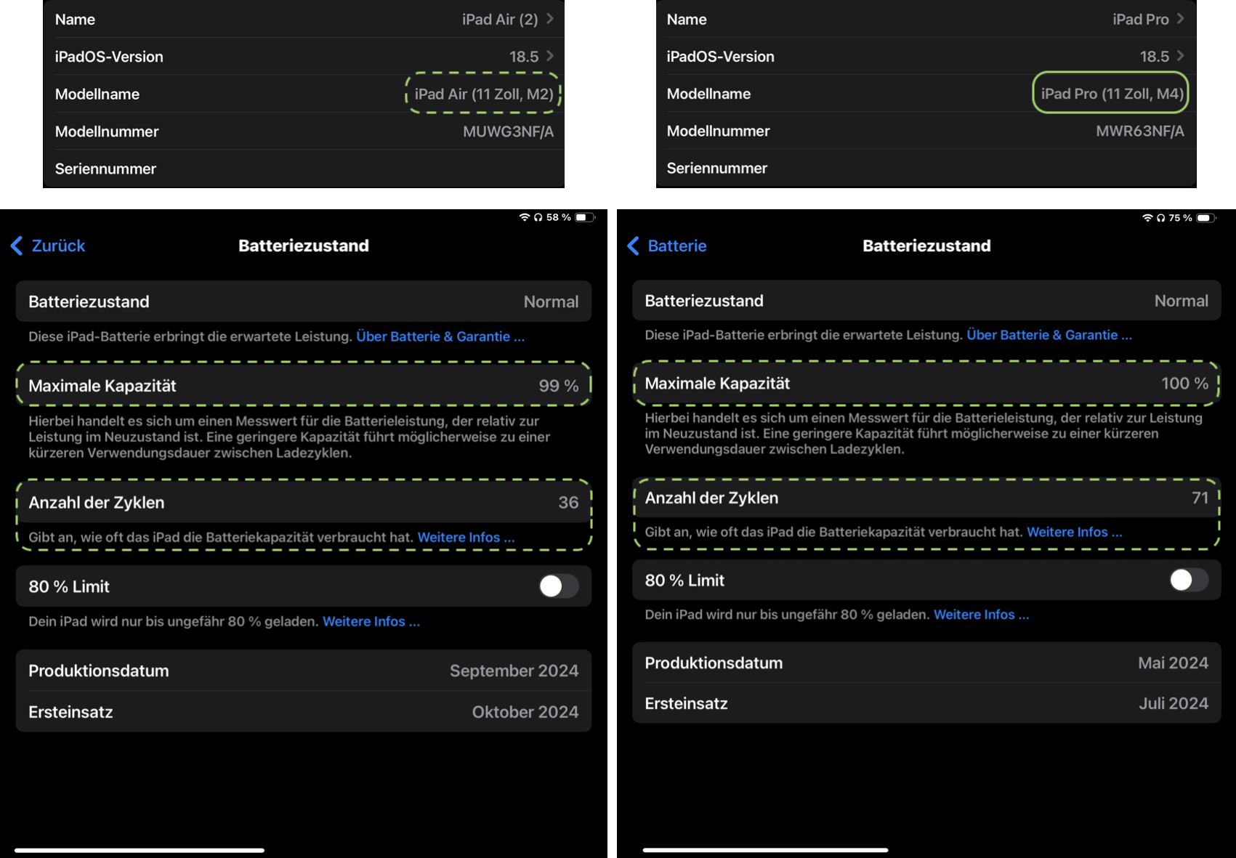Select the model name iPad Pro (11 Zoll, M4)
This screenshot has height=858, width=1236.
coord(1112,94)
